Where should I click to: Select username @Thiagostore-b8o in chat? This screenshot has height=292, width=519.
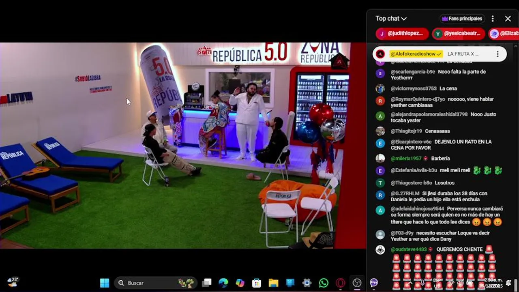coord(410,183)
